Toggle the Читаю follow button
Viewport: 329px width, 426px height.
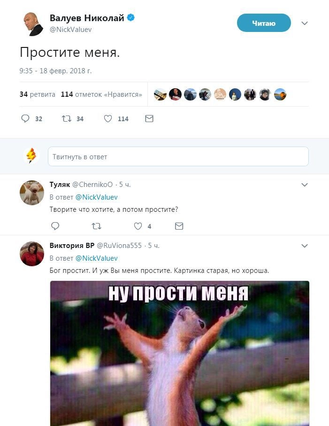tap(264, 23)
